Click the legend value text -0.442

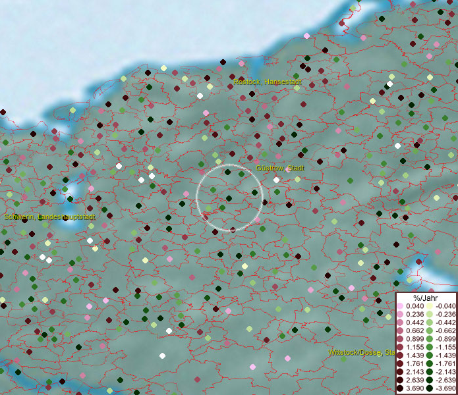[x=445, y=323]
